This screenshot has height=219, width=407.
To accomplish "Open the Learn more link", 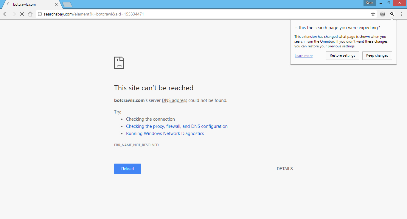I will (x=303, y=55).
